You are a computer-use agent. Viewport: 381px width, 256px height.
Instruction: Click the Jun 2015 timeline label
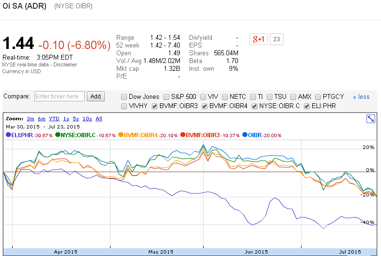pos(256,252)
